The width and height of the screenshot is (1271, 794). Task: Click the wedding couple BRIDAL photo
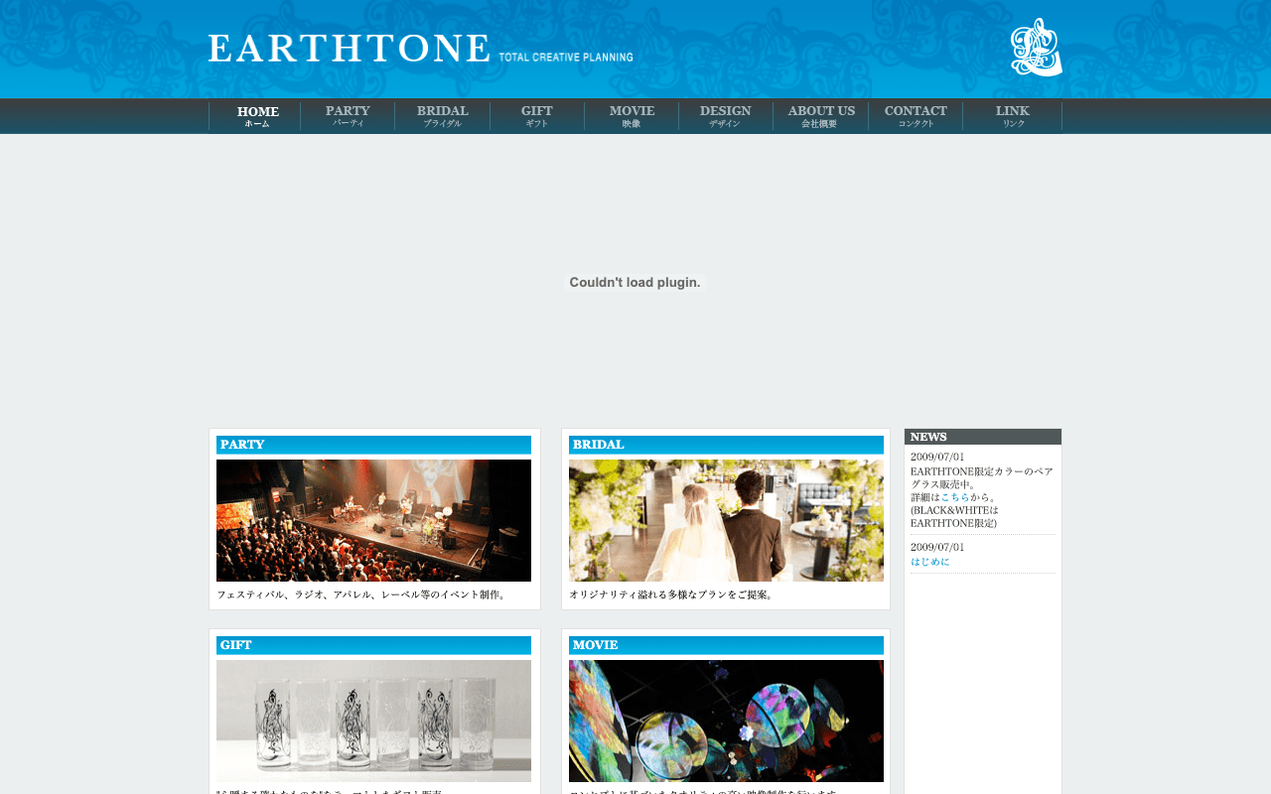[726, 520]
